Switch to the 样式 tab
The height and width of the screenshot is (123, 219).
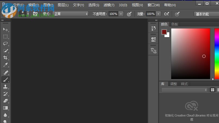184,84
